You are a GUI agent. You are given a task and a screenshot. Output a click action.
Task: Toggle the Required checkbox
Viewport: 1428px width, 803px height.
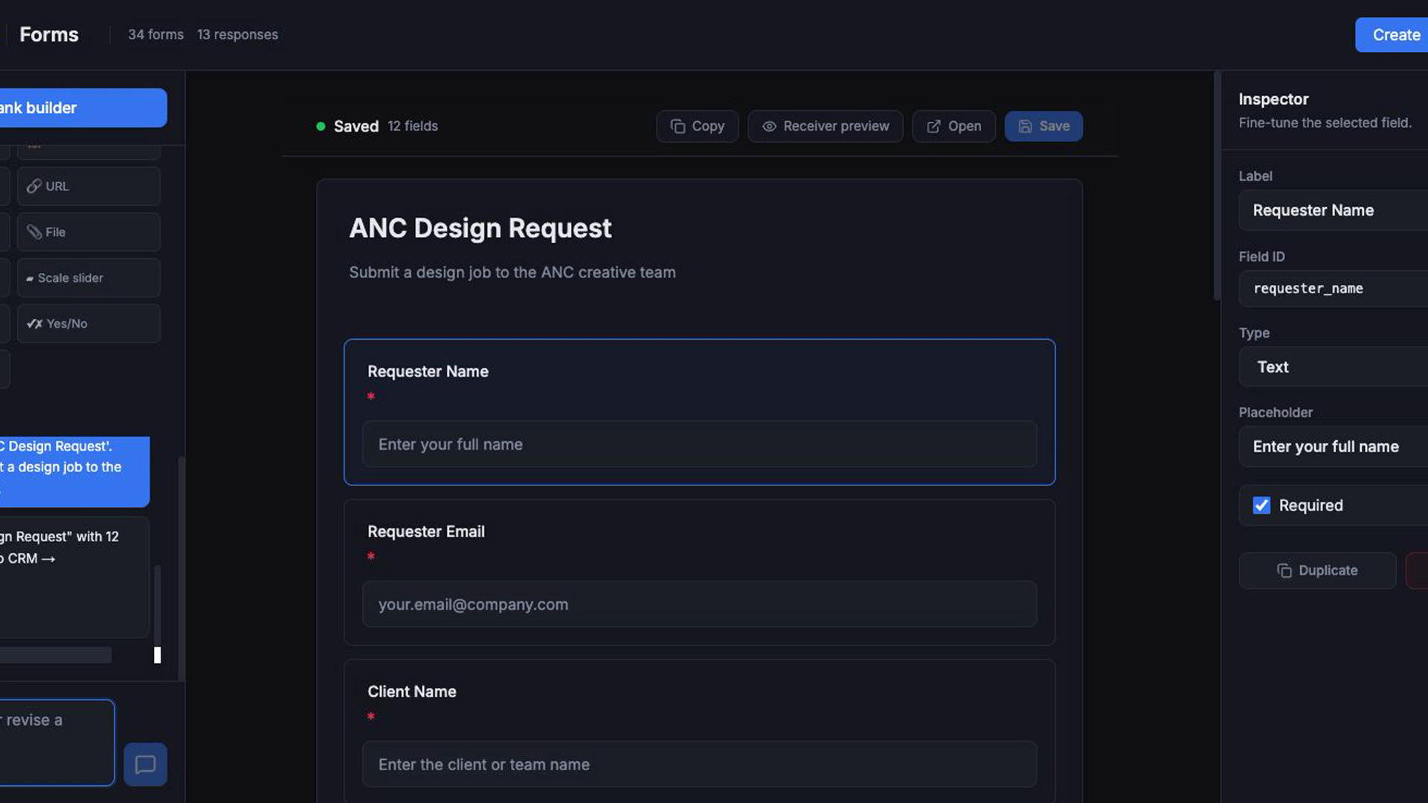pyautogui.click(x=1261, y=506)
